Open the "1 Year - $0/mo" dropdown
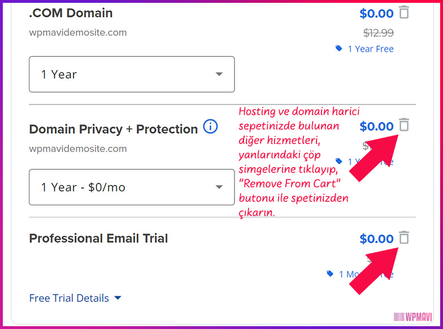This screenshot has width=443, height=329. 132,187
